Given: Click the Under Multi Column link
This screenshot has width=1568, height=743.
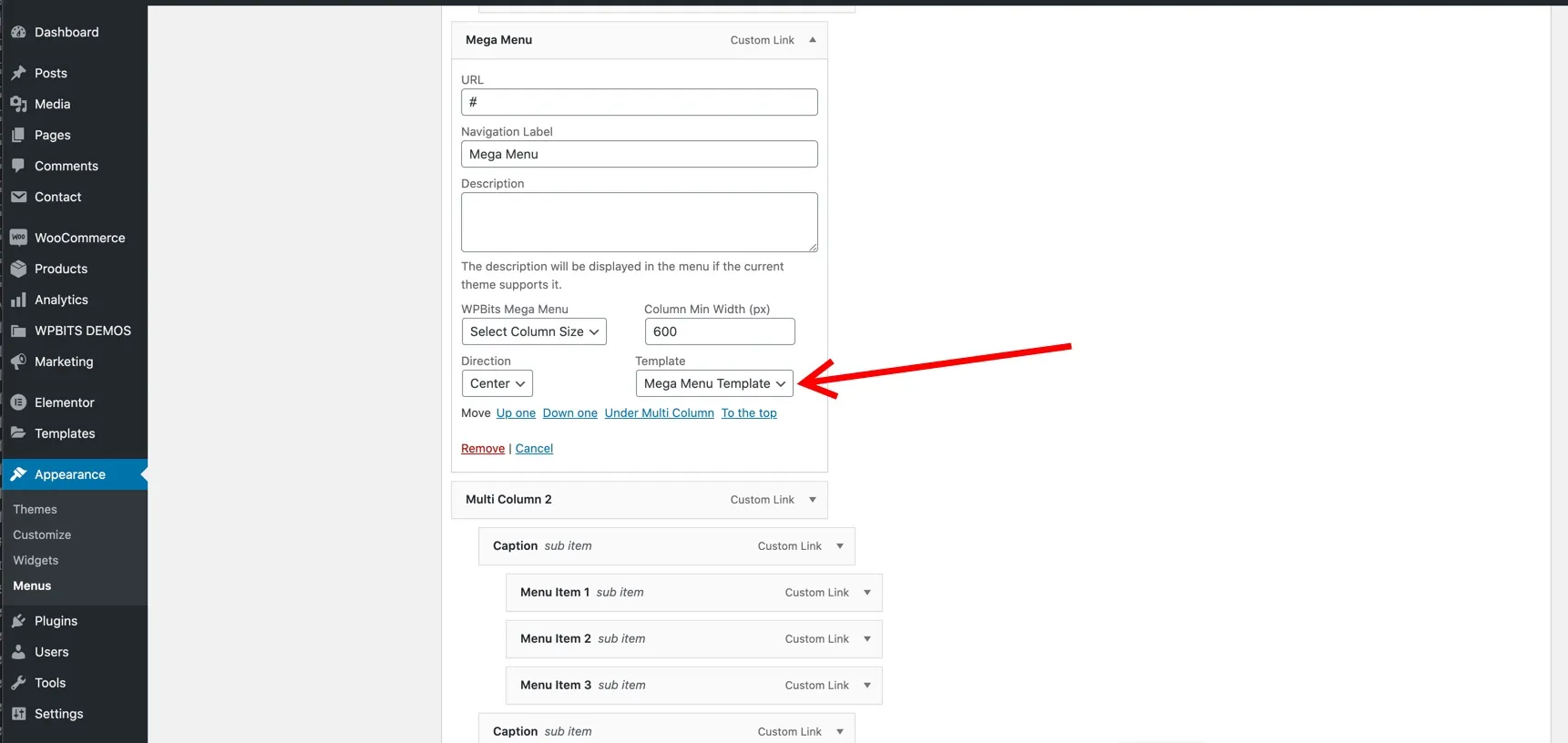Looking at the screenshot, I should point(660,413).
